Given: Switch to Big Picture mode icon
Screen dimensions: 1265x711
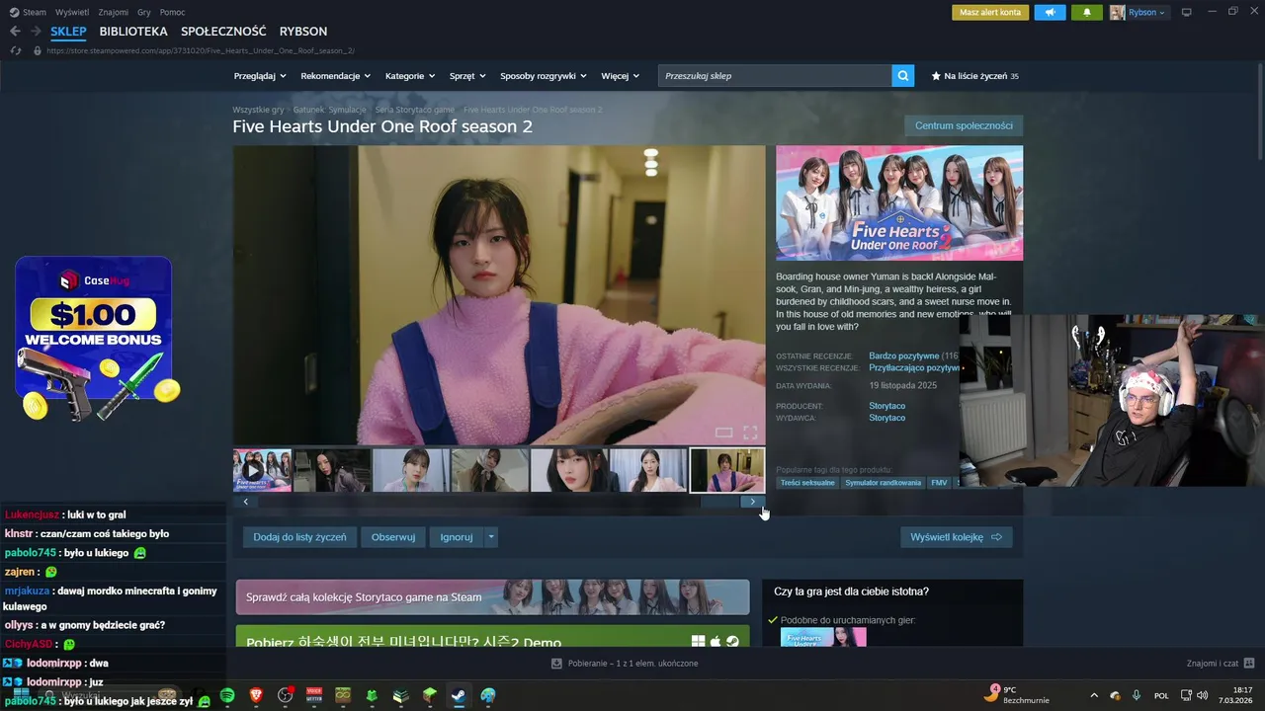Looking at the screenshot, I should coord(1187,12).
